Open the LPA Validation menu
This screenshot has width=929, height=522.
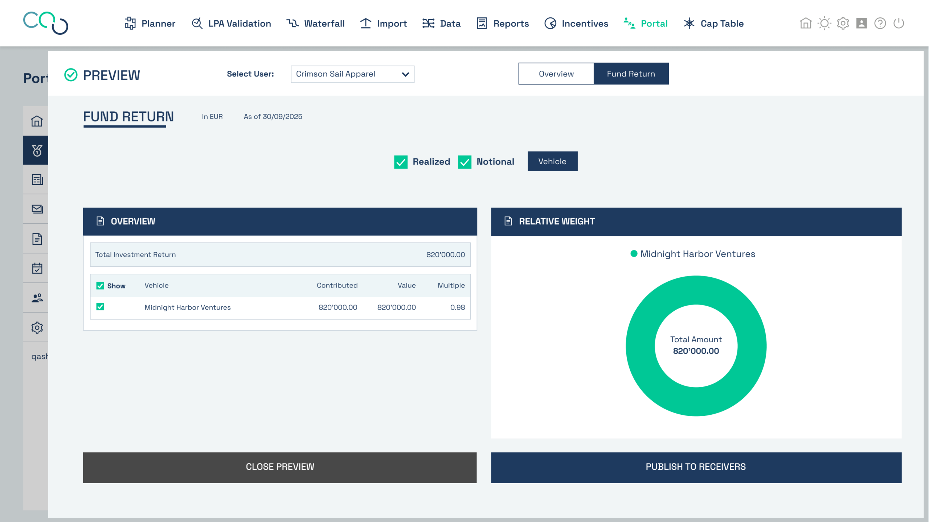[x=231, y=23]
